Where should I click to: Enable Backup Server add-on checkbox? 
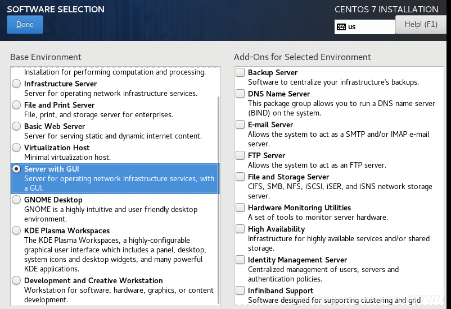click(240, 72)
